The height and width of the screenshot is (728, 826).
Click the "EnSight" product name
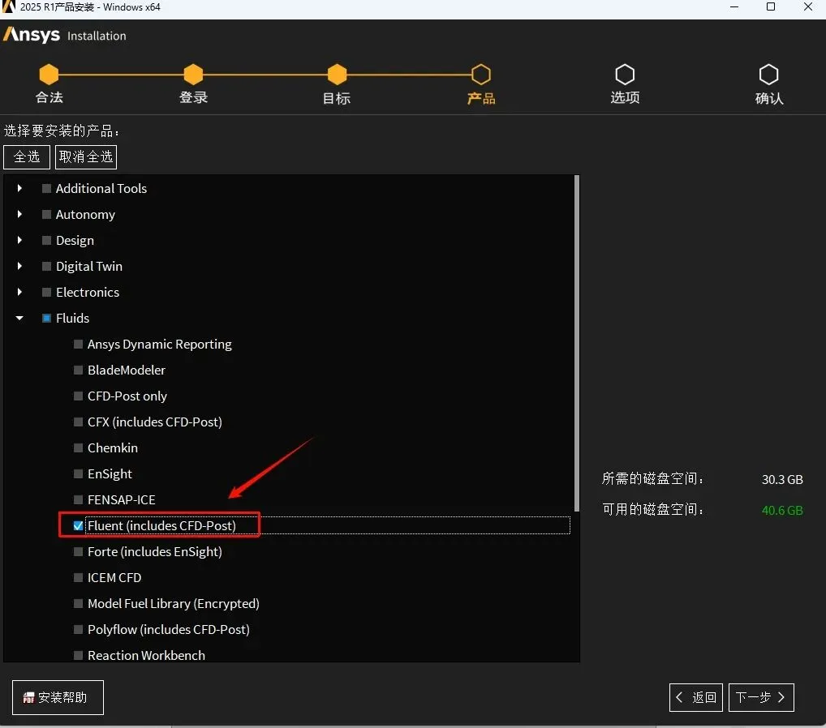point(110,473)
